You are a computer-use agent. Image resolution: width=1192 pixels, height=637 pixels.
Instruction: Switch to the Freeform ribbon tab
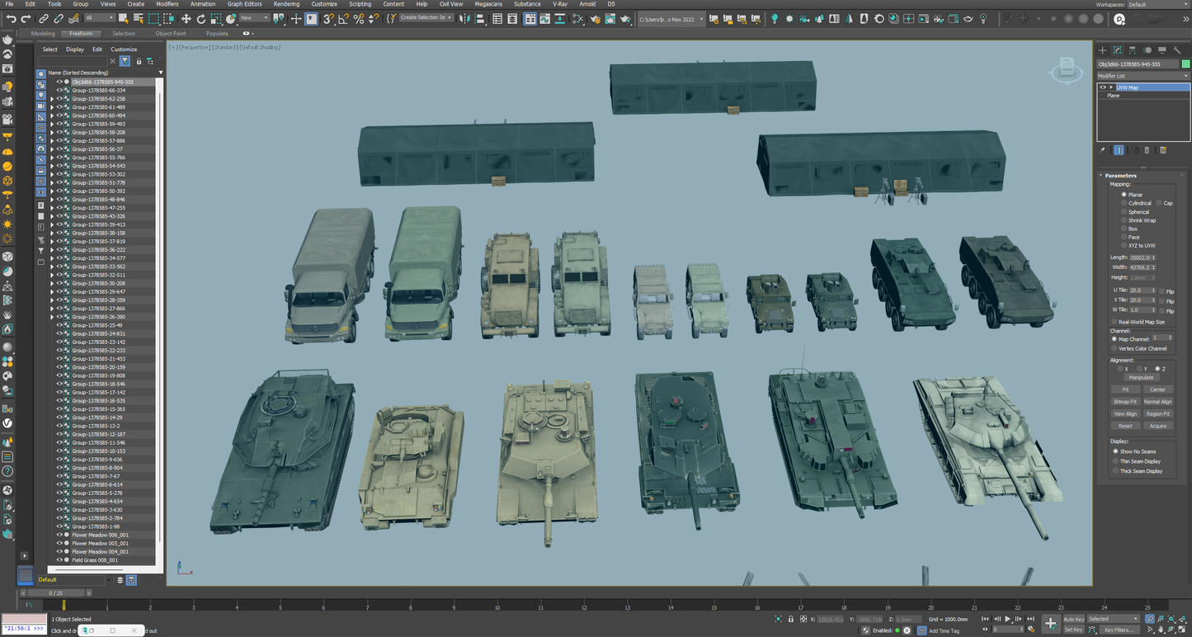tap(81, 34)
